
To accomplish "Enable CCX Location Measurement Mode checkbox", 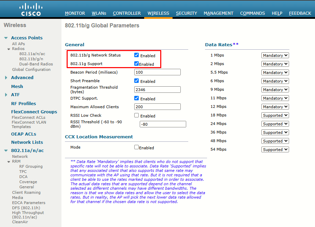I will click(136, 147).
